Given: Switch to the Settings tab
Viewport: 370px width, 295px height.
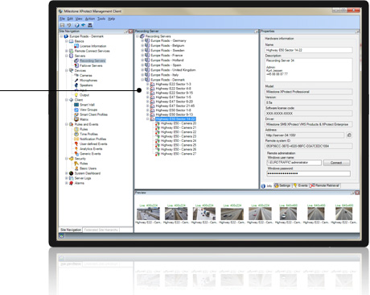Looking at the screenshot, I should (282, 185).
